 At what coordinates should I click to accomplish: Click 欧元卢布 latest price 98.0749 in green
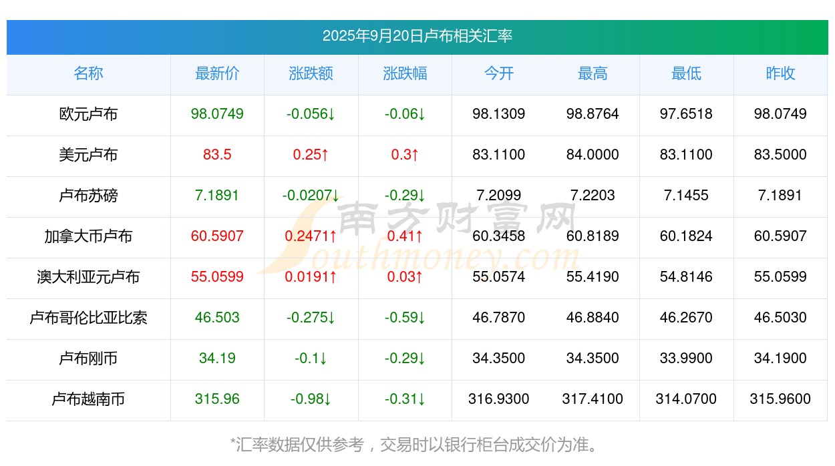tap(217, 114)
